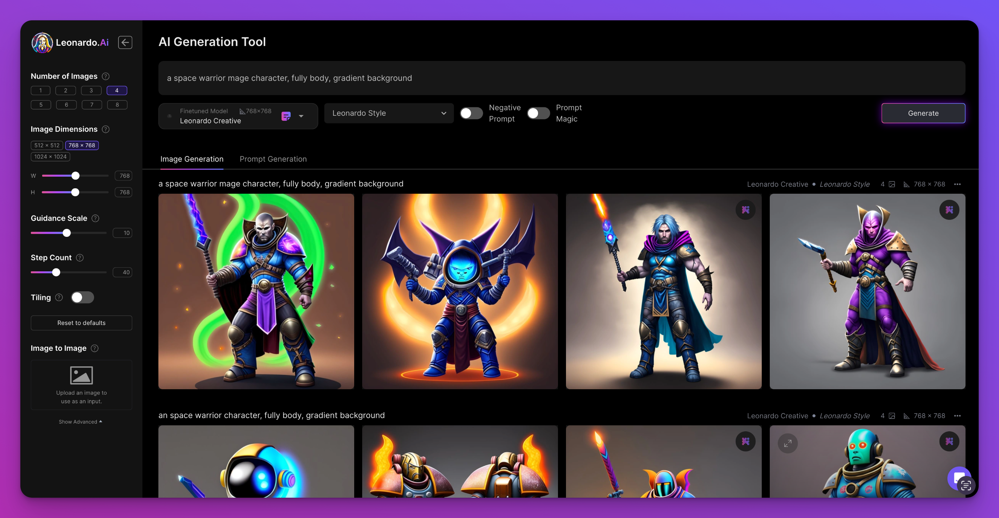The width and height of the screenshot is (999, 518).
Task: Click the Leonardo.Ai wizard logo
Action: [42, 42]
